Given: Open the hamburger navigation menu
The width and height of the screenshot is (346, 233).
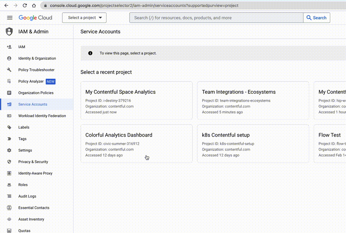Looking at the screenshot, I should (x=10, y=18).
